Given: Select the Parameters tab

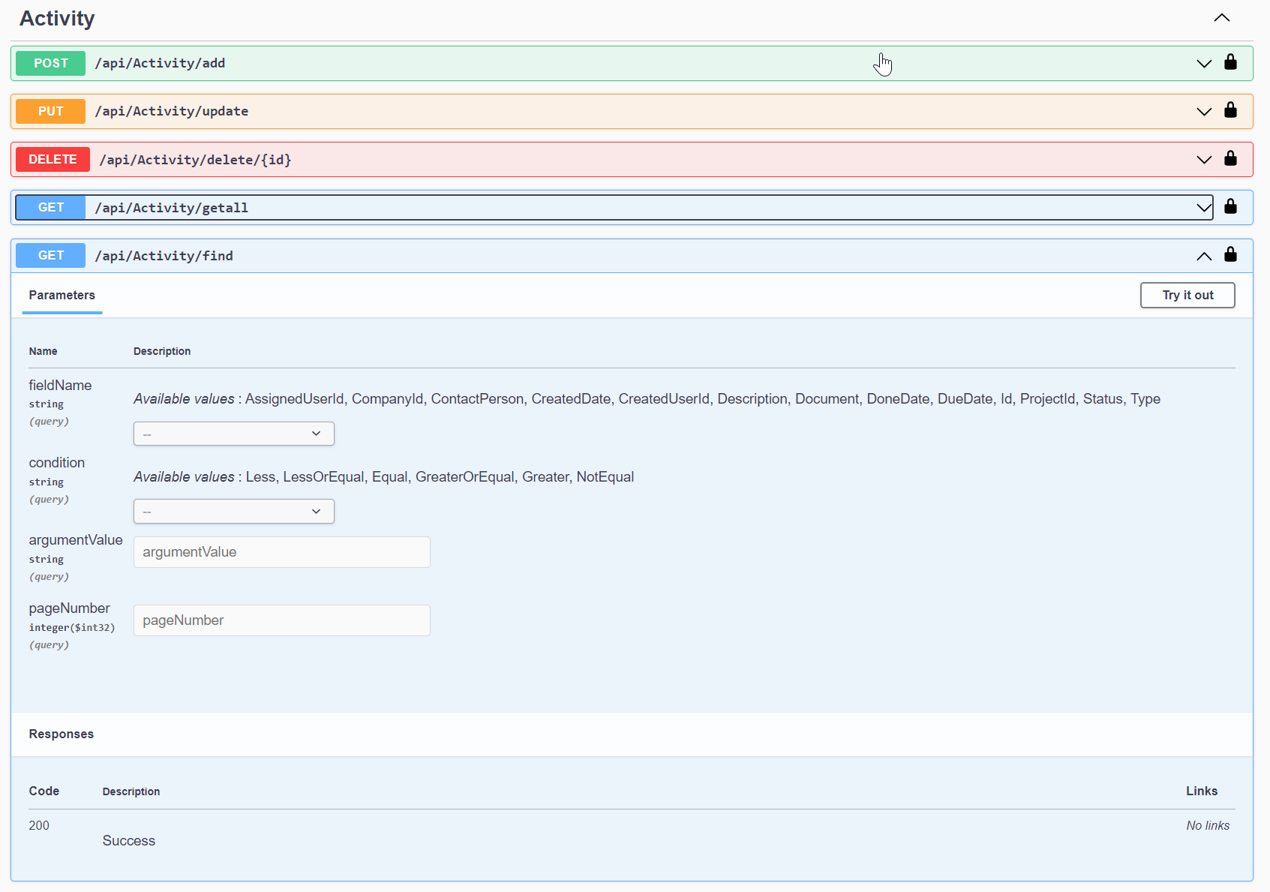Looking at the screenshot, I should coord(62,296).
